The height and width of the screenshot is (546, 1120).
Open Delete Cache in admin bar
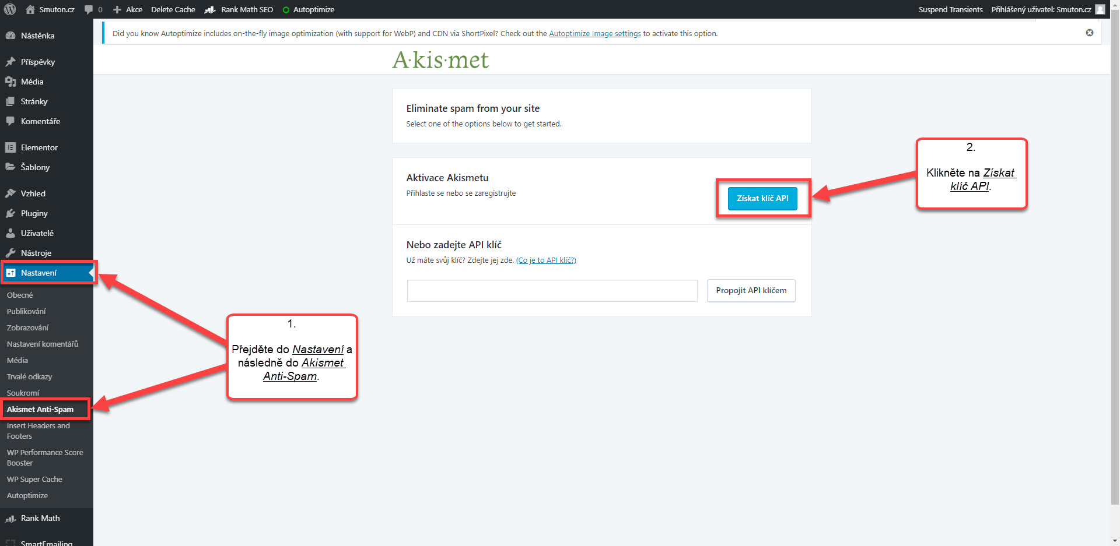click(173, 10)
